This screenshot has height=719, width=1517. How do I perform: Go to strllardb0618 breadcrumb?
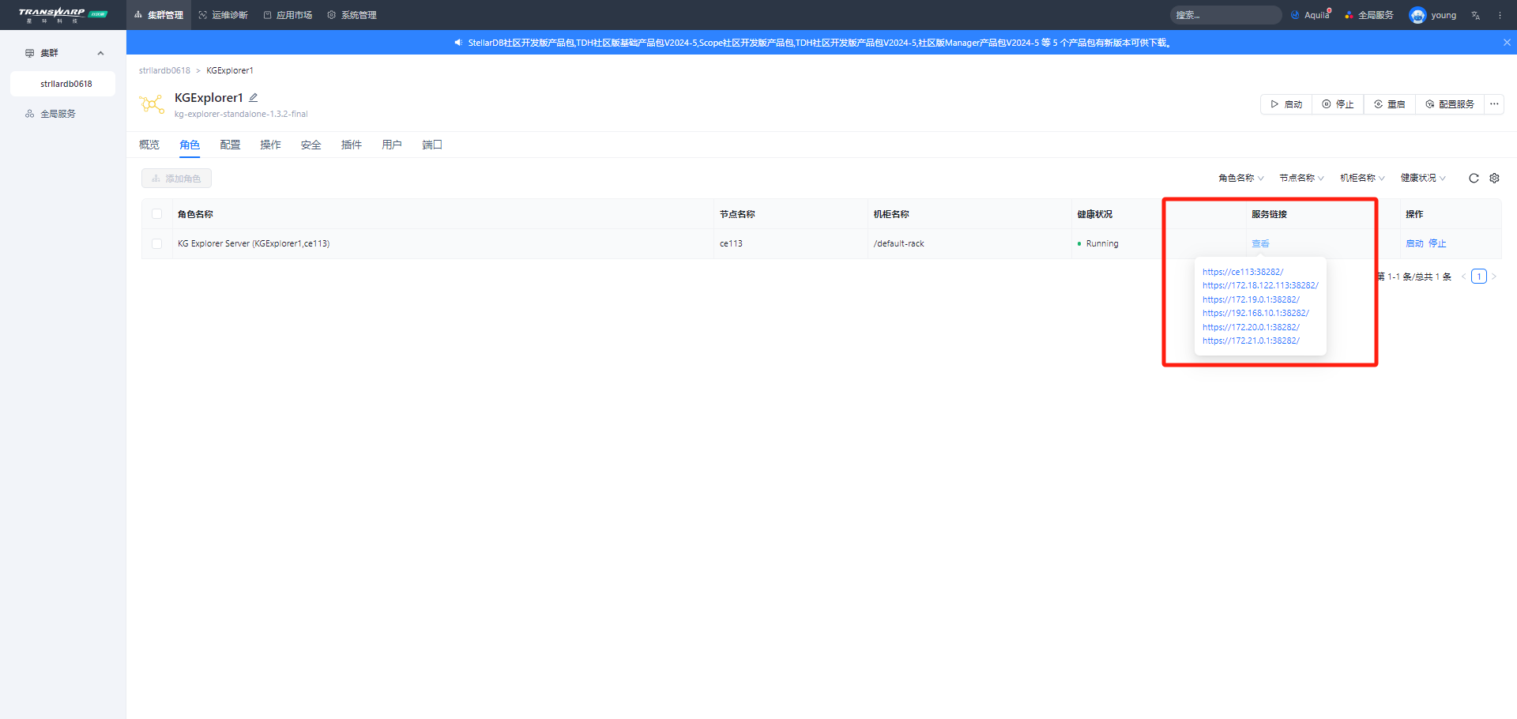click(x=164, y=70)
